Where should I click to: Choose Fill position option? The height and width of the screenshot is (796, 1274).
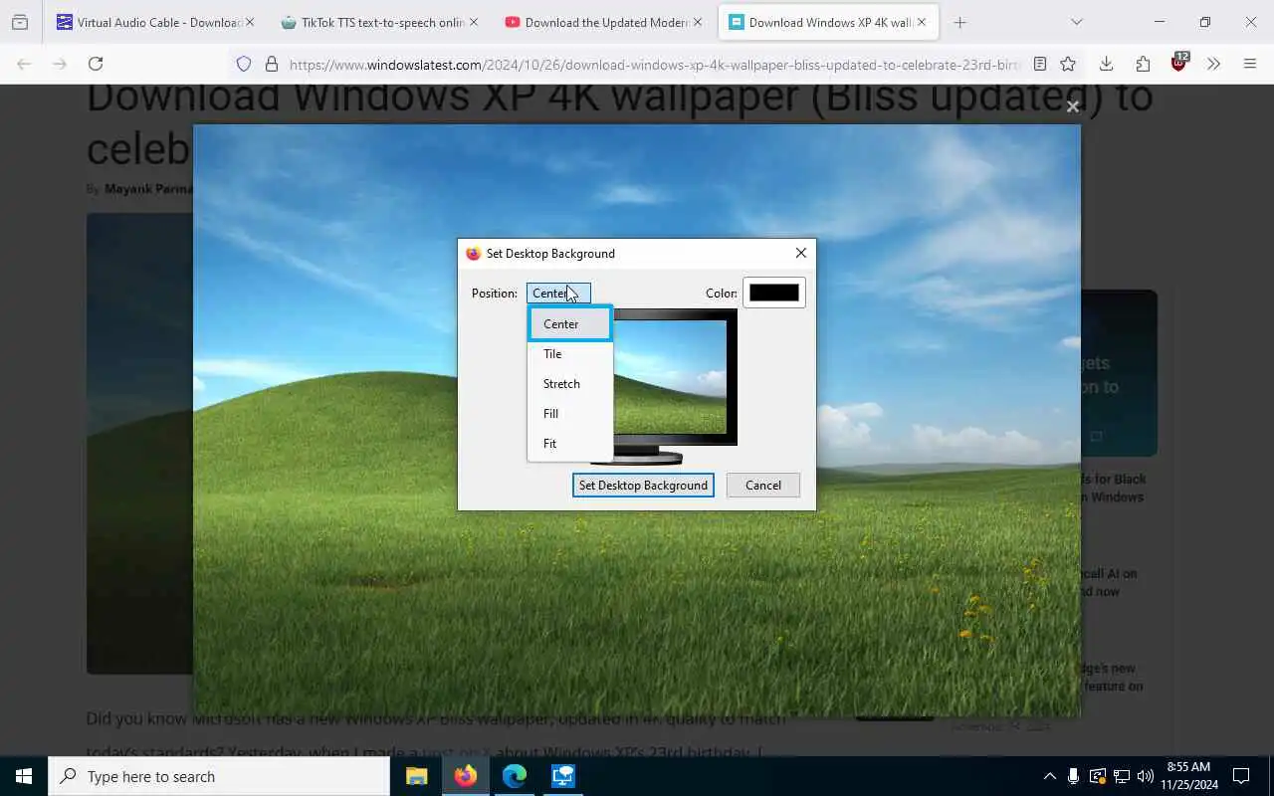(x=569, y=414)
